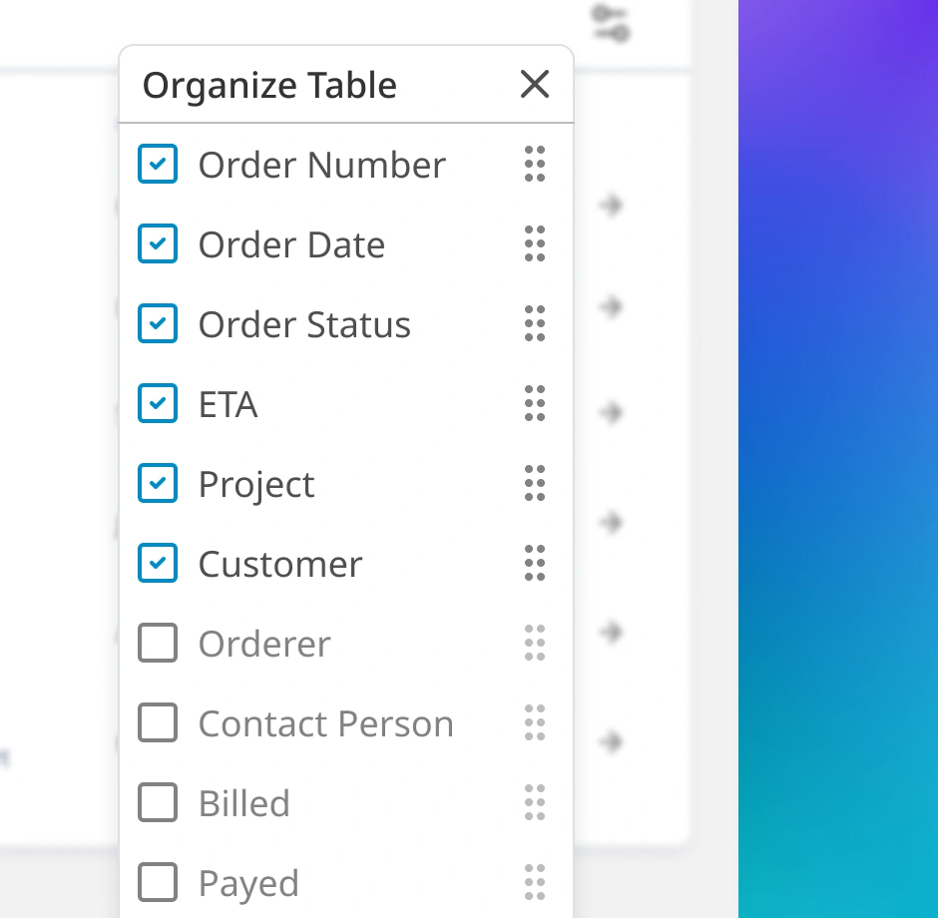Open the table filter settings icon

pos(610,23)
